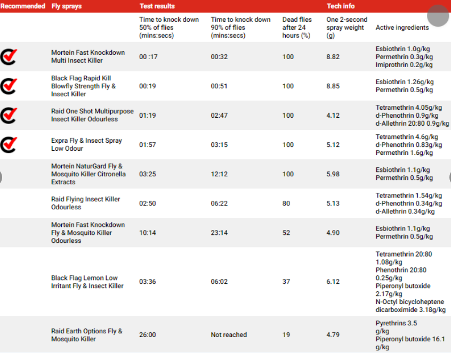The width and height of the screenshot is (451, 353).
Task: Click product name "Raid One Shot Multipurpose Insect Killer Odourless"
Action: coord(92,115)
